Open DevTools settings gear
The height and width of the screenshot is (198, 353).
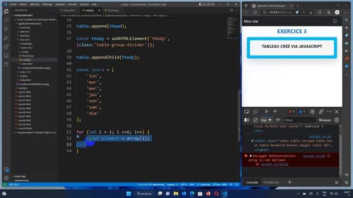coord(312,112)
